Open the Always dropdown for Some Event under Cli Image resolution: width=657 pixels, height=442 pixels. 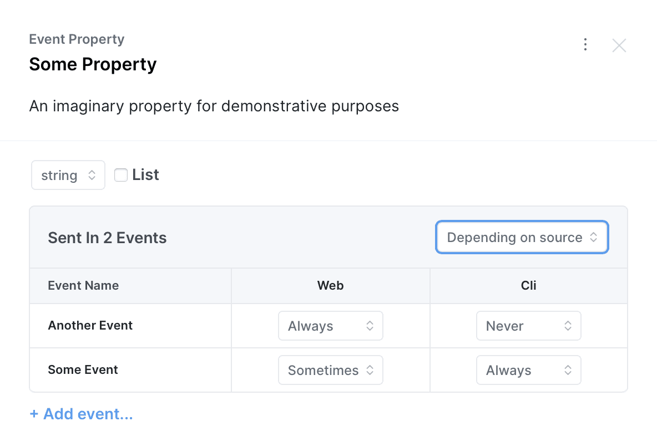pos(528,370)
